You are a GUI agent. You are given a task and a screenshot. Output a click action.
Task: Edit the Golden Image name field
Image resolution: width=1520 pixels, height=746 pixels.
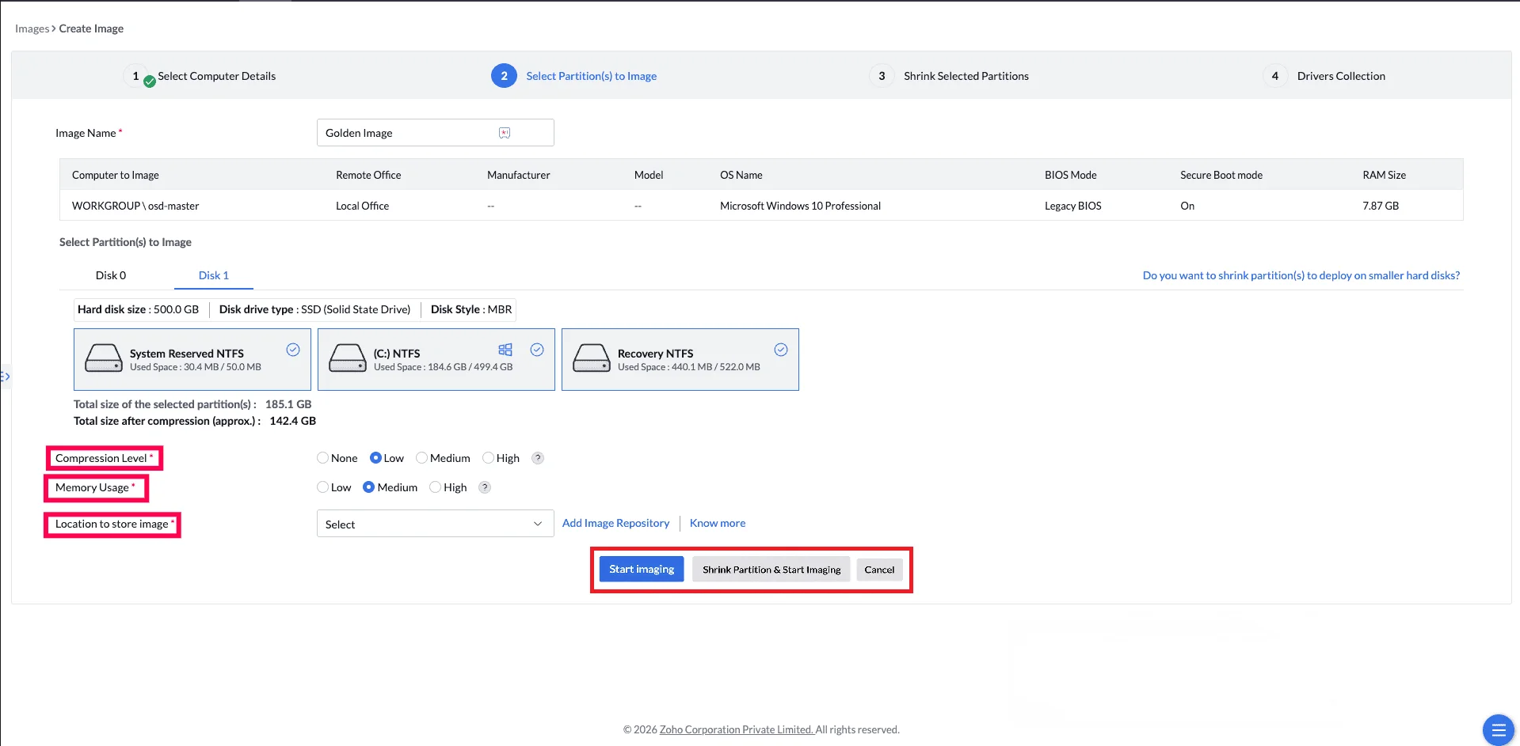(x=435, y=133)
